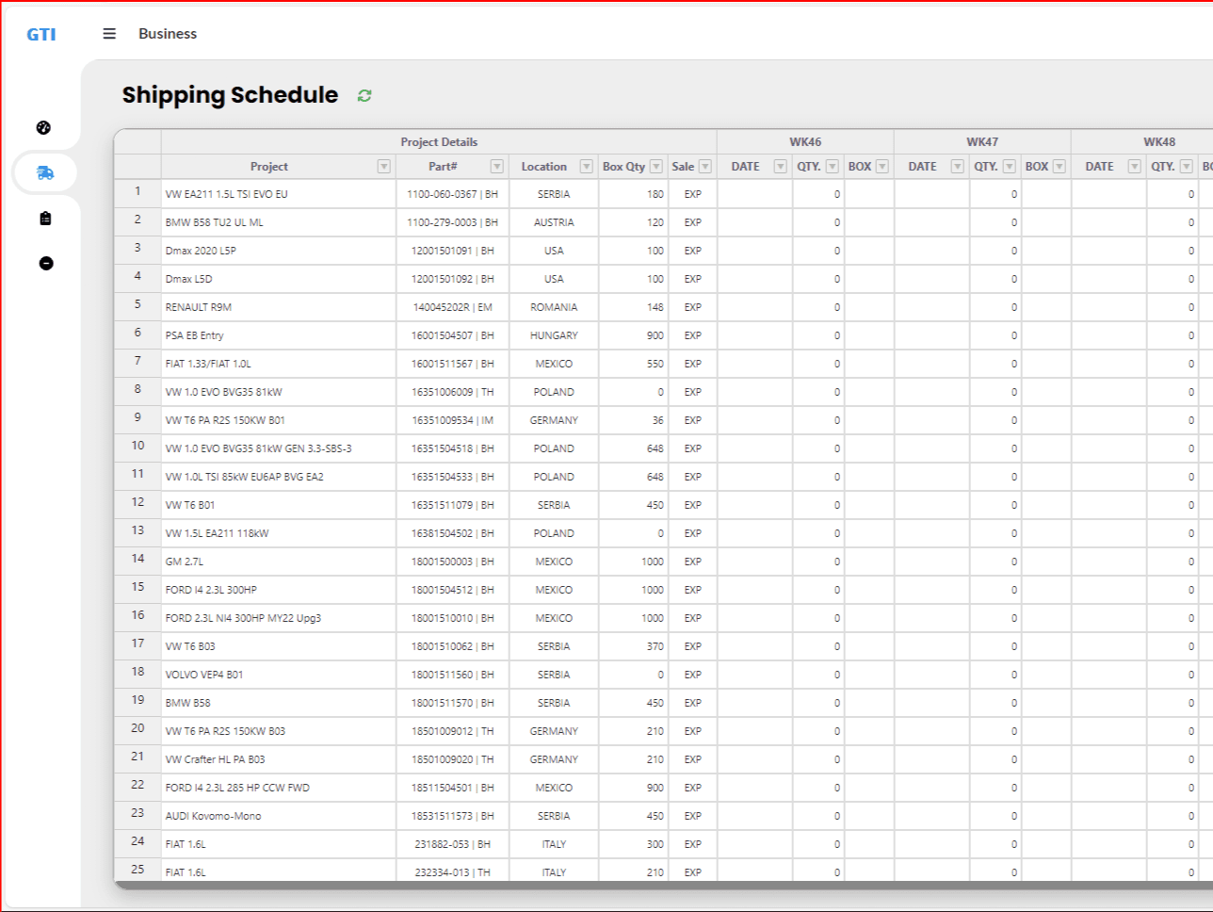
Task: Select Box Qty cell '370'
Action: (x=634, y=646)
